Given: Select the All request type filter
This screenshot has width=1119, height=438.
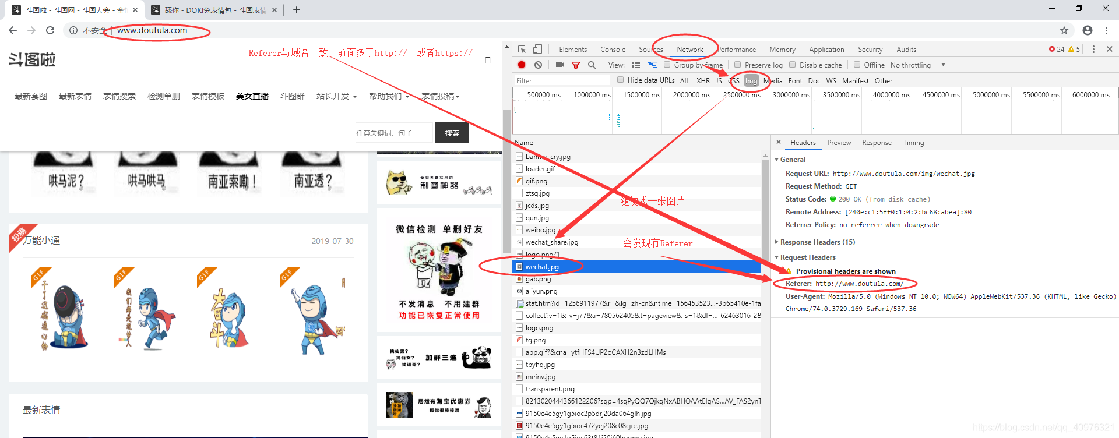Looking at the screenshot, I should 684,80.
